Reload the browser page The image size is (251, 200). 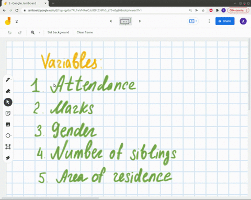(17, 10)
